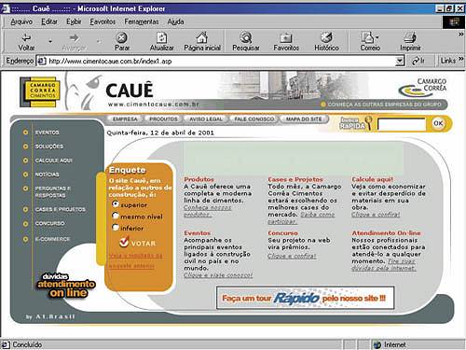
Task: Select the superior radio option
Action: pos(116,204)
